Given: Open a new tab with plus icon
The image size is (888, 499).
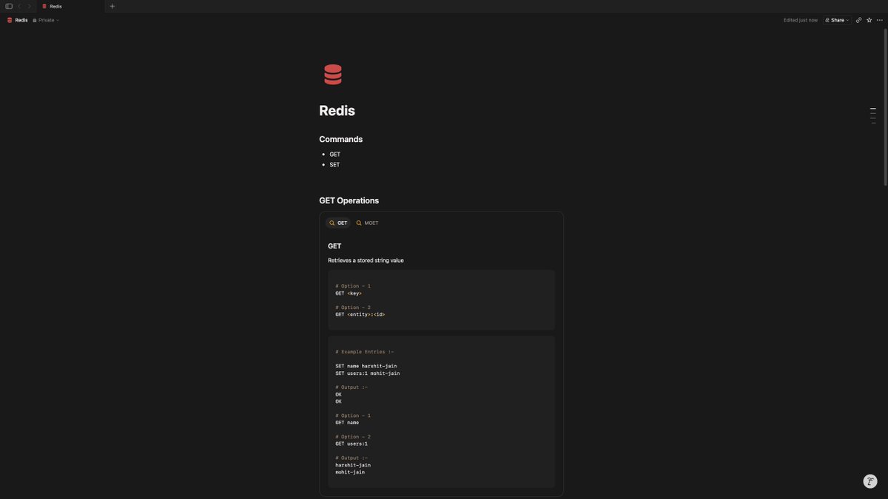Looking at the screenshot, I should pos(112,6).
